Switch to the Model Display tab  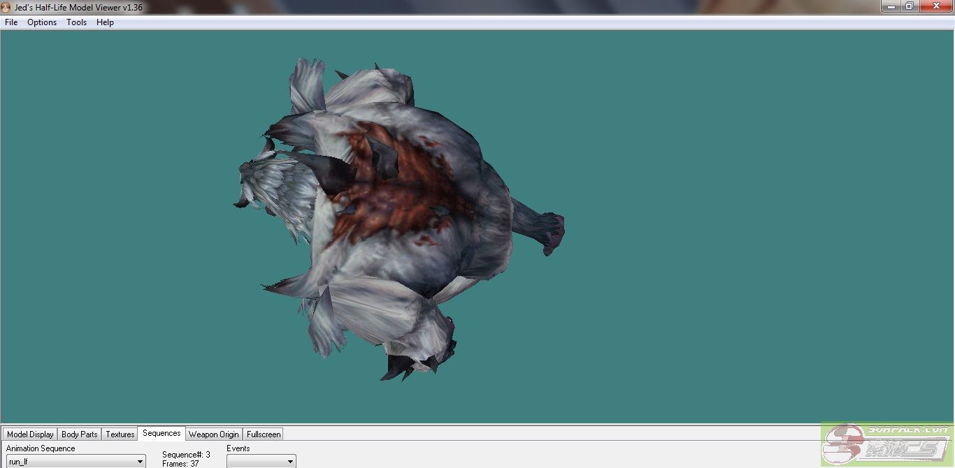tap(30, 434)
